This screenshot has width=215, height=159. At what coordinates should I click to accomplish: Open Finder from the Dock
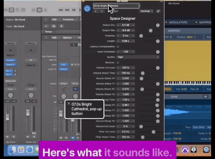pos(13,149)
